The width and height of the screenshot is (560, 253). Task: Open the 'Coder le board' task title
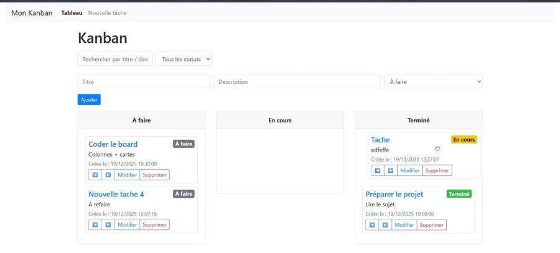[113, 144]
